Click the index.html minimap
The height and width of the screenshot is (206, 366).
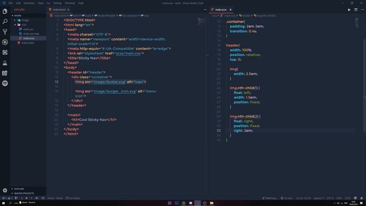(x=201, y=21)
